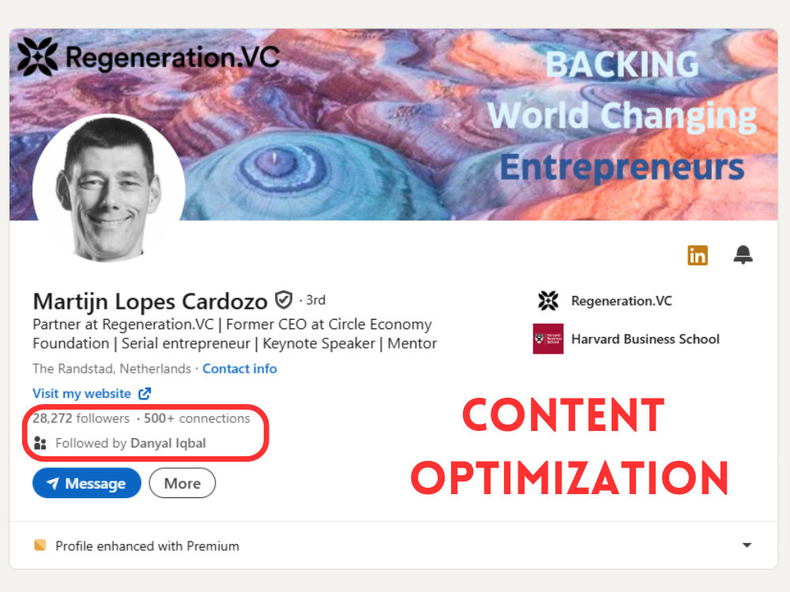Open the profile photo
Screen dimensions: 790x592
coord(109,189)
